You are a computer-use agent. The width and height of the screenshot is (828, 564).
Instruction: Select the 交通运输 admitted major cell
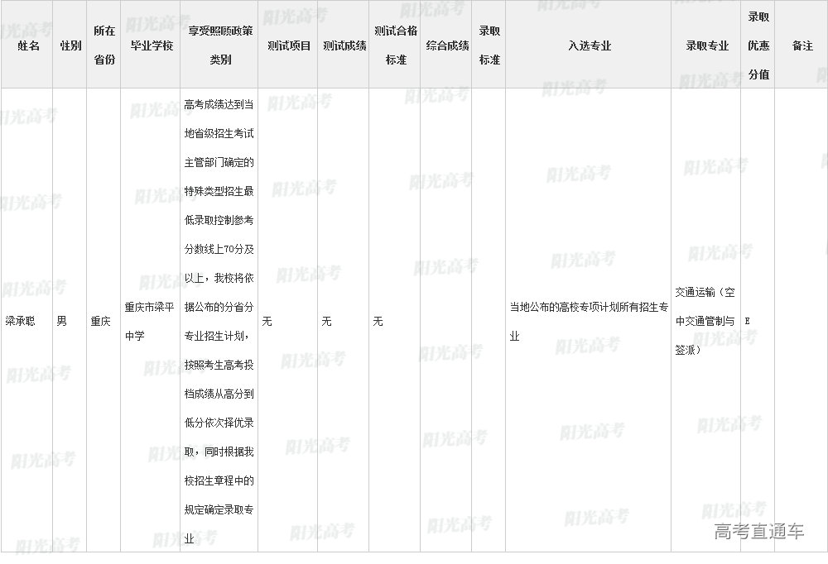704,321
